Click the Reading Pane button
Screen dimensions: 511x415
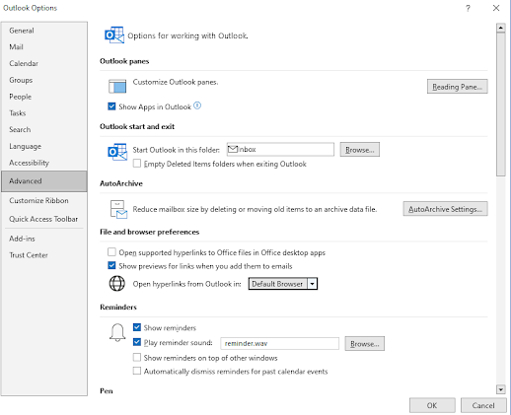point(457,87)
